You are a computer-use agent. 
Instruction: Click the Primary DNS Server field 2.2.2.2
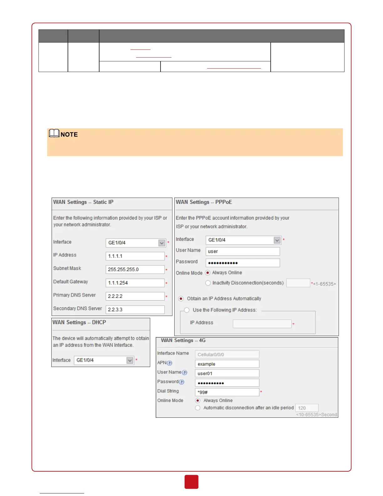tap(135, 296)
